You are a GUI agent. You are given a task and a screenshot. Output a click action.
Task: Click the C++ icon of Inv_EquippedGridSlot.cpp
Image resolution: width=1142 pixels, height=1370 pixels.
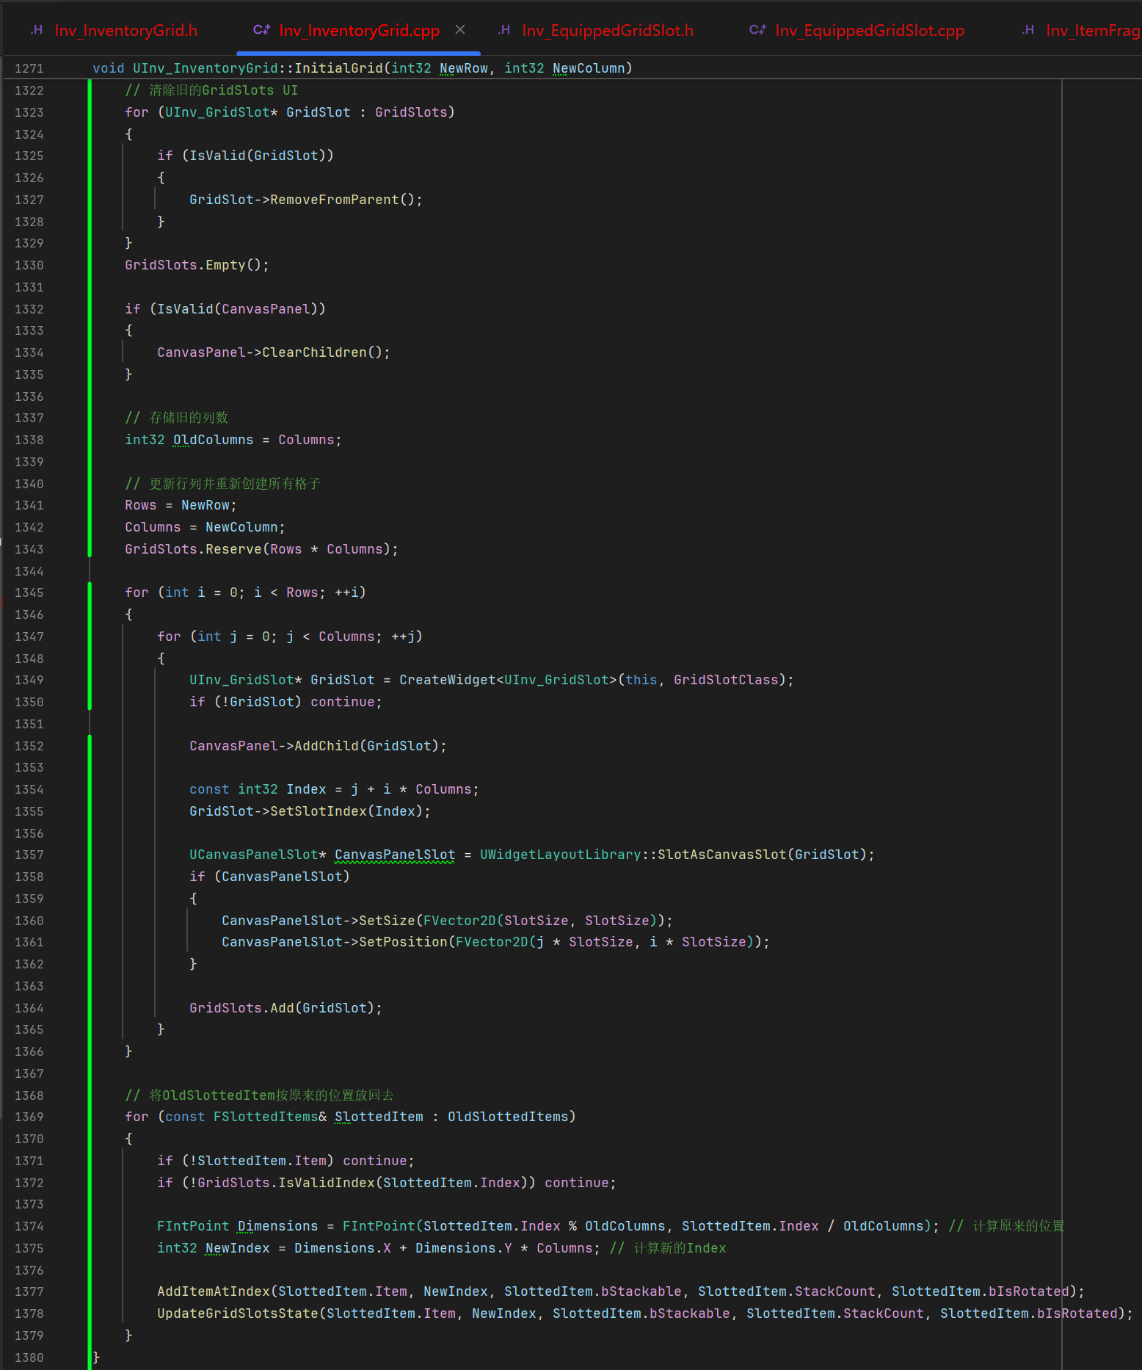tap(757, 30)
